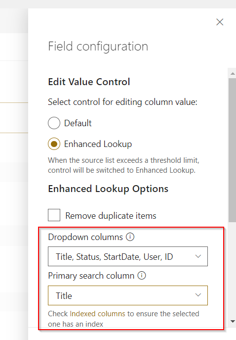Click the vertical scrollbar thumb
Screen dimensions: 236x340
tap(233, 150)
